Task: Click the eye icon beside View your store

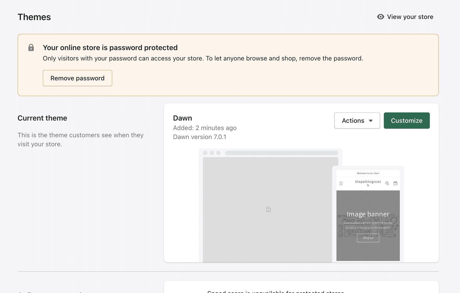Action: click(x=380, y=17)
